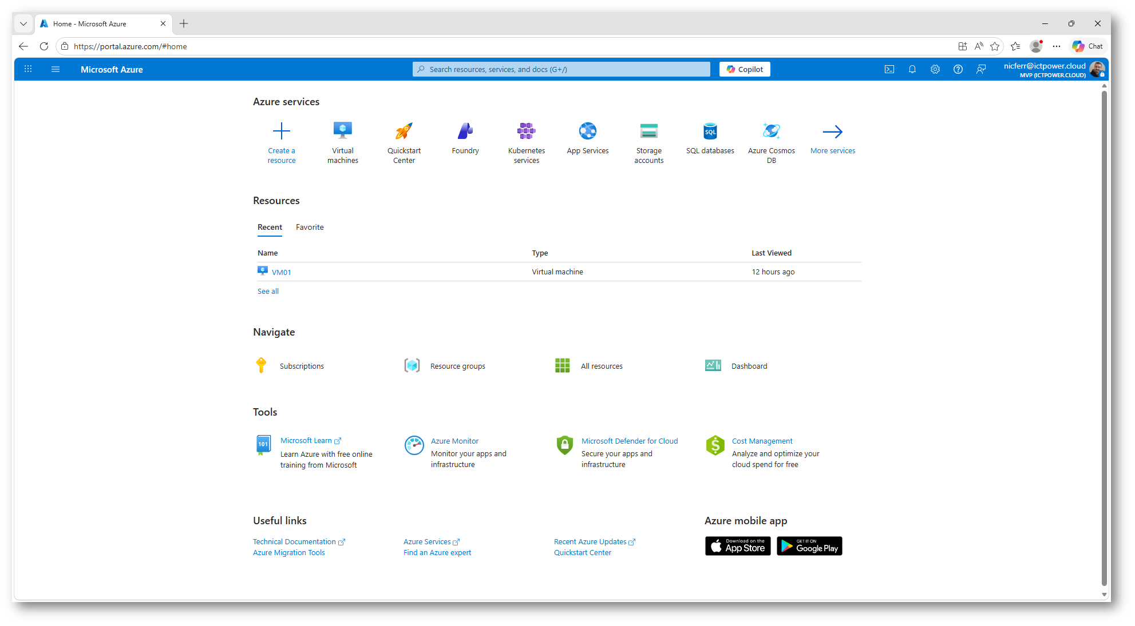Viewport: 1135px width, 626px height.
Task: Click the Copilot button
Action: [x=744, y=69]
